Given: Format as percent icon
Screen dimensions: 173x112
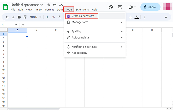Looking at the screenshot, I should point(53,17).
